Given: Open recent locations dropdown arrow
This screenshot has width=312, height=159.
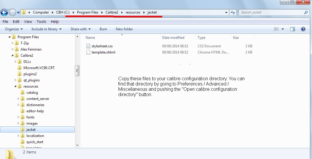Looking at the screenshot, I should (18, 12).
